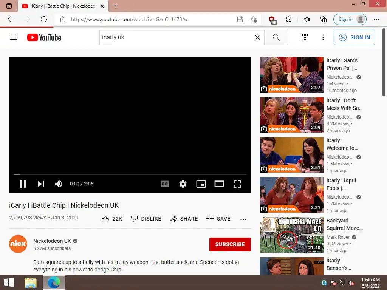The width and height of the screenshot is (387, 290).
Task: Close the iCarly YouTube tab
Action: point(102,6)
